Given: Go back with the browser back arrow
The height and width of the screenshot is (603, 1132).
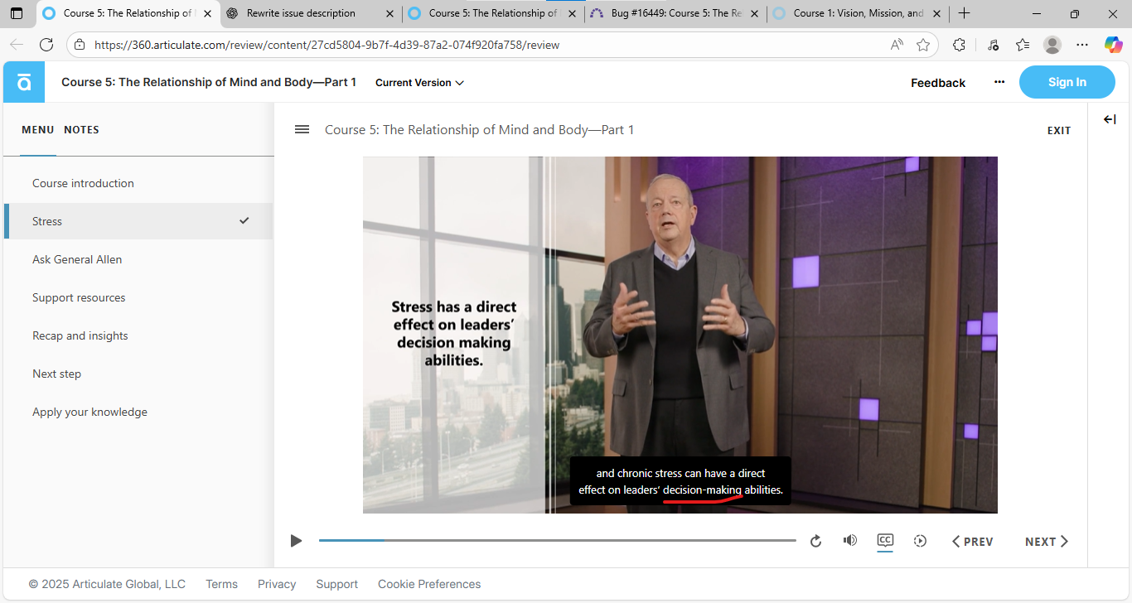Looking at the screenshot, I should click(x=17, y=45).
